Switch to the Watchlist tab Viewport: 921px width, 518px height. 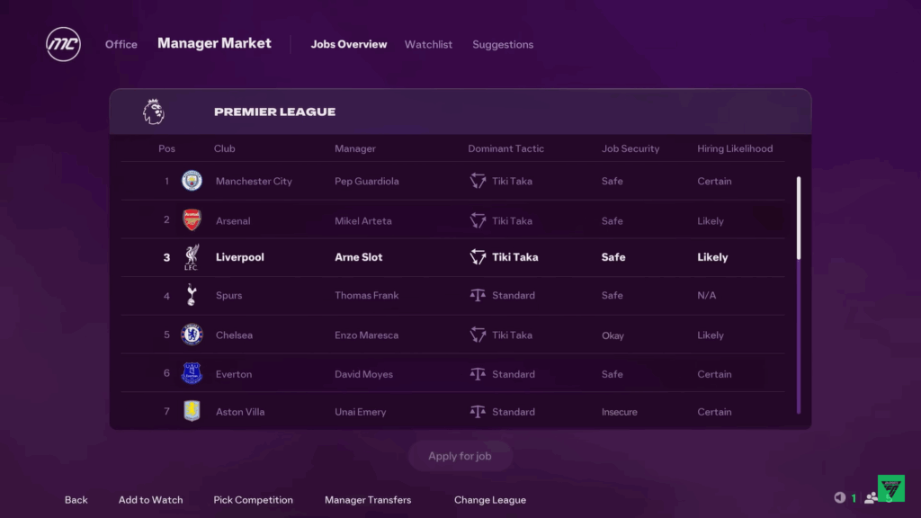tap(428, 45)
